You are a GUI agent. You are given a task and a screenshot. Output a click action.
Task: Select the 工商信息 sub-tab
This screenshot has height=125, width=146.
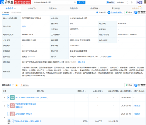click(5, 12)
